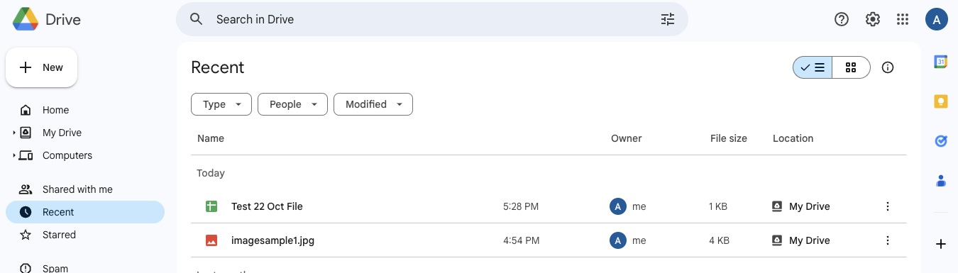Open Google Tasks in side panel
Screen dimensions: 958x273
[941, 141]
